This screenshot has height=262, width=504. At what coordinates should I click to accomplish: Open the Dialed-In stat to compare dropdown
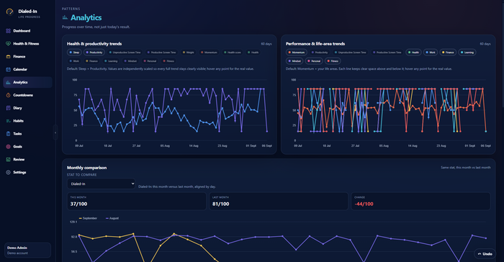click(101, 184)
